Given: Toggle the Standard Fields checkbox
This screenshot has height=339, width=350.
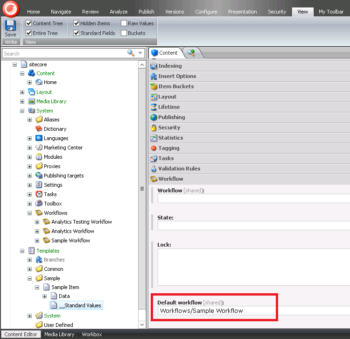Looking at the screenshot, I should pos(77,33).
